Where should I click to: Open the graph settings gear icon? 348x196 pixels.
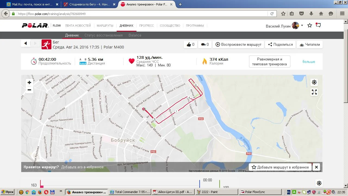tap(319, 183)
